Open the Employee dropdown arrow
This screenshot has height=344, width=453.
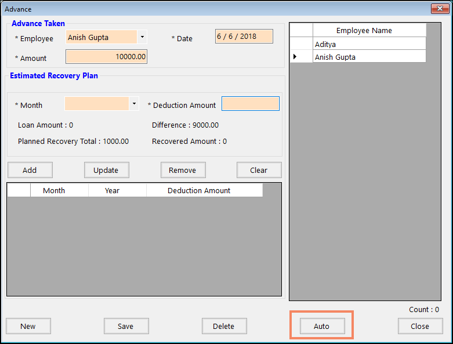tap(142, 37)
